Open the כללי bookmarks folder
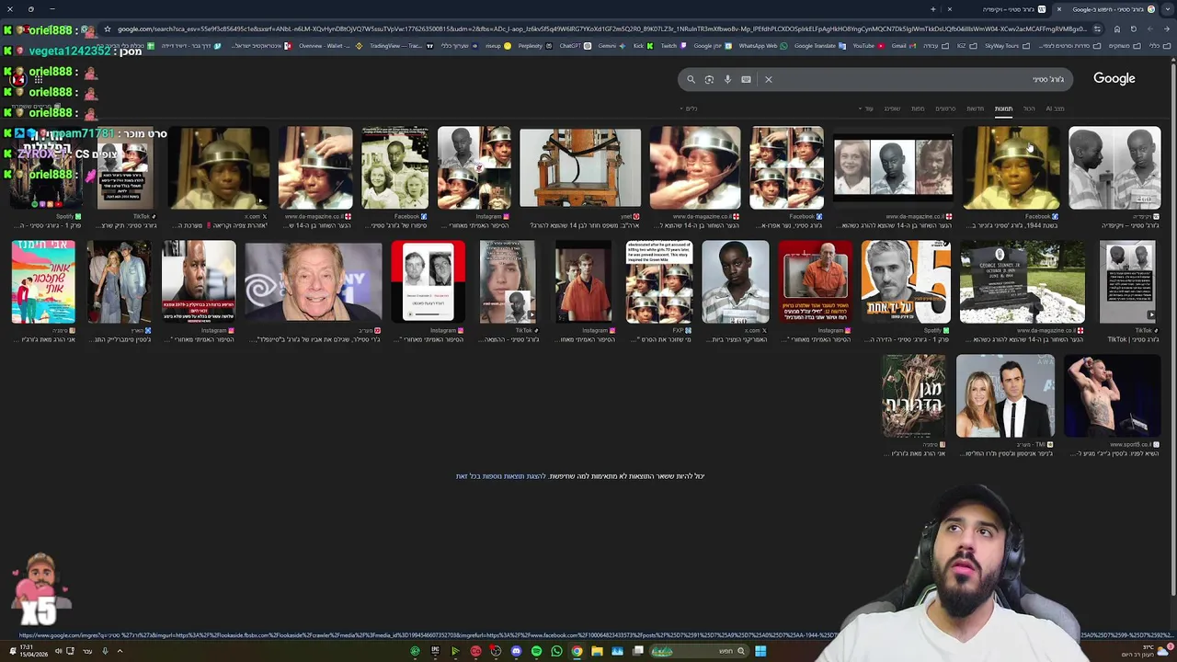 click(x=1160, y=46)
